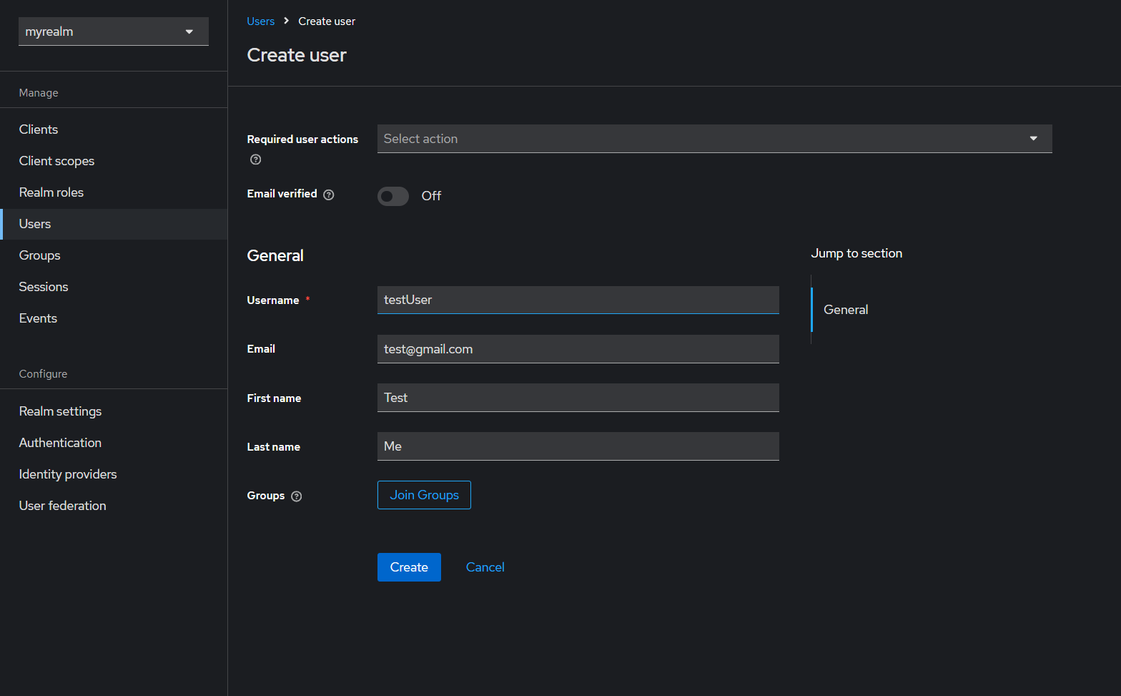Click the Required user actions dropdown arrow

coord(1033,139)
